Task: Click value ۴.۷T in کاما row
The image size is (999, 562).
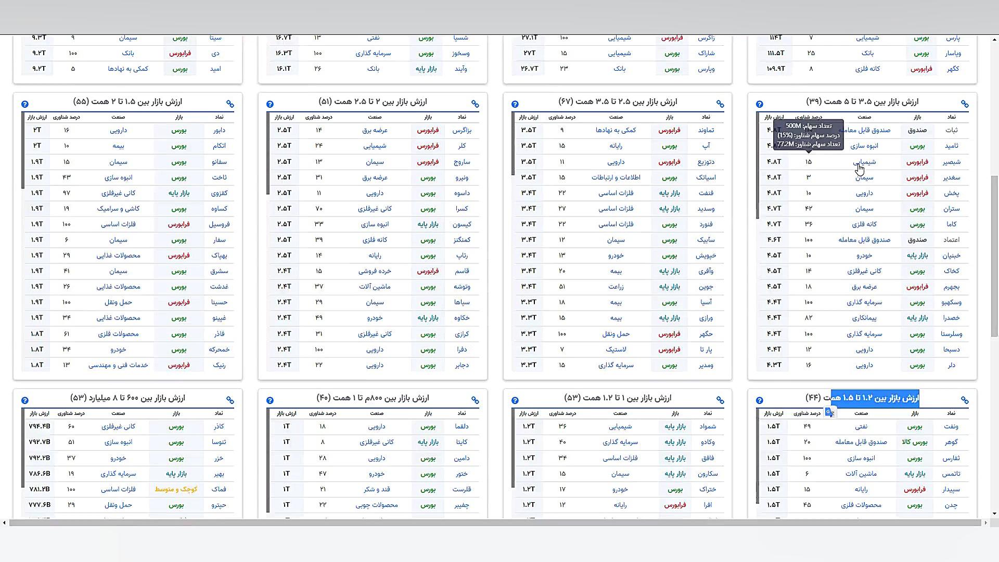Action: (x=774, y=224)
